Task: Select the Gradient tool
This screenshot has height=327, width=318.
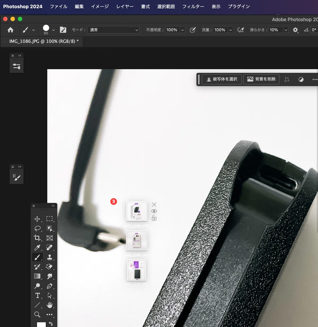Action: tap(37, 276)
